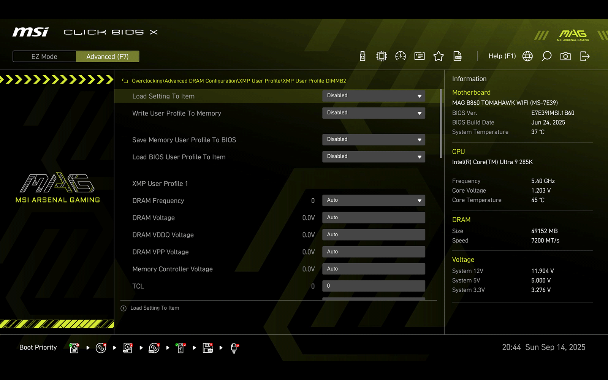The image size is (608, 380).
Task: Select Load BIOS User Profile To Item label
Action: pyautogui.click(x=179, y=157)
